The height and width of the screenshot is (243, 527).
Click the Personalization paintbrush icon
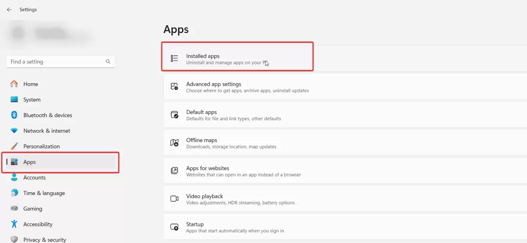14,146
